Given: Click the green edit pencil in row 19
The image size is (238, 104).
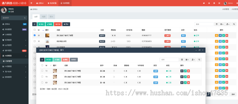Looking at the screenshot, I should 223,41.
